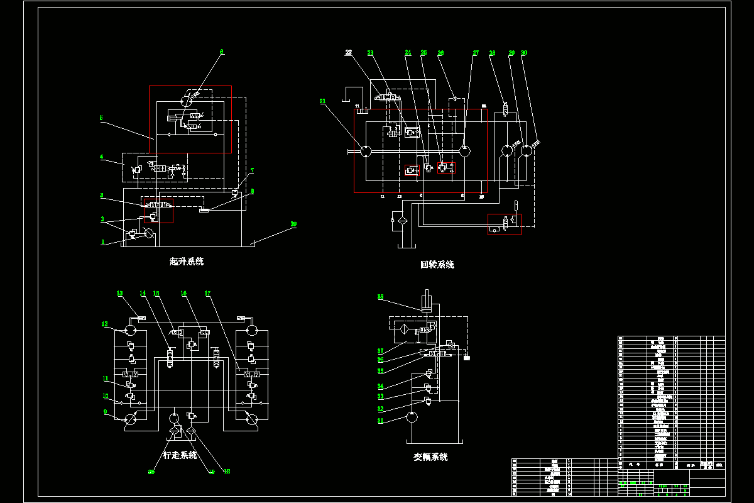
Task: Click the white callout number 22
Action: (349, 53)
